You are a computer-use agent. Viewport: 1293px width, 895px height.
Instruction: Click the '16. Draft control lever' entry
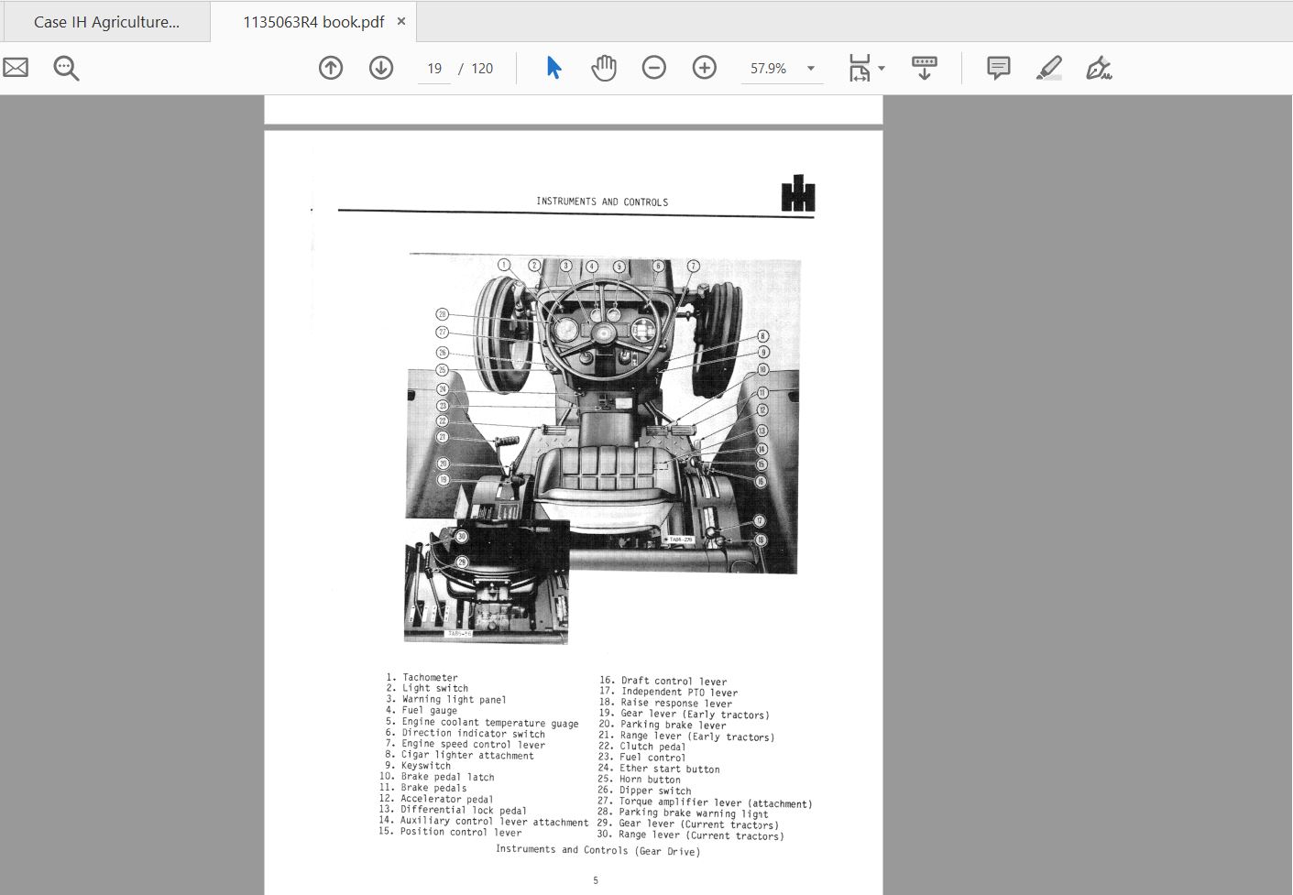[x=663, y=681]
